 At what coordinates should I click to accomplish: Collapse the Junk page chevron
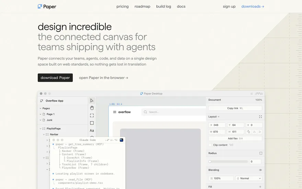pos(40,120)
